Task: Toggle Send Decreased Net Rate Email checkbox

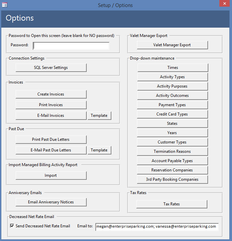Action: click(x=12, y=226)
